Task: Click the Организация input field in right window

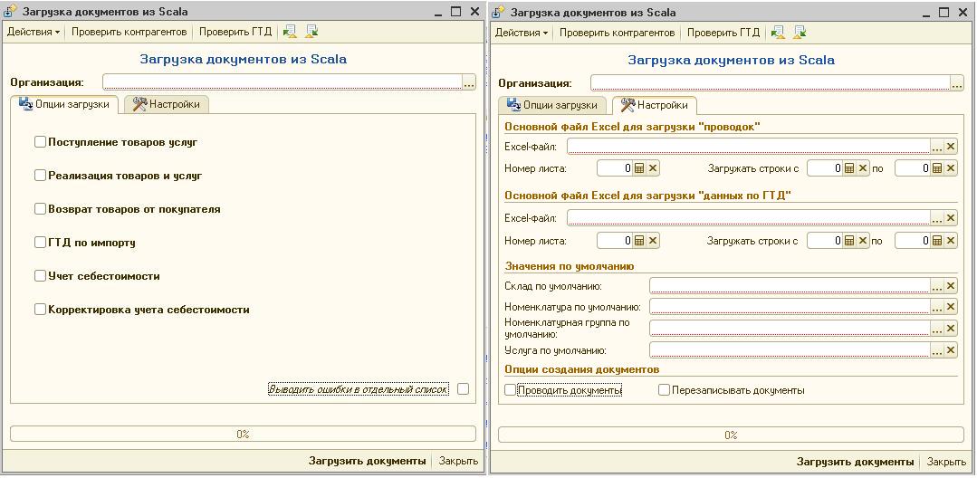Action: coord(771,82)
